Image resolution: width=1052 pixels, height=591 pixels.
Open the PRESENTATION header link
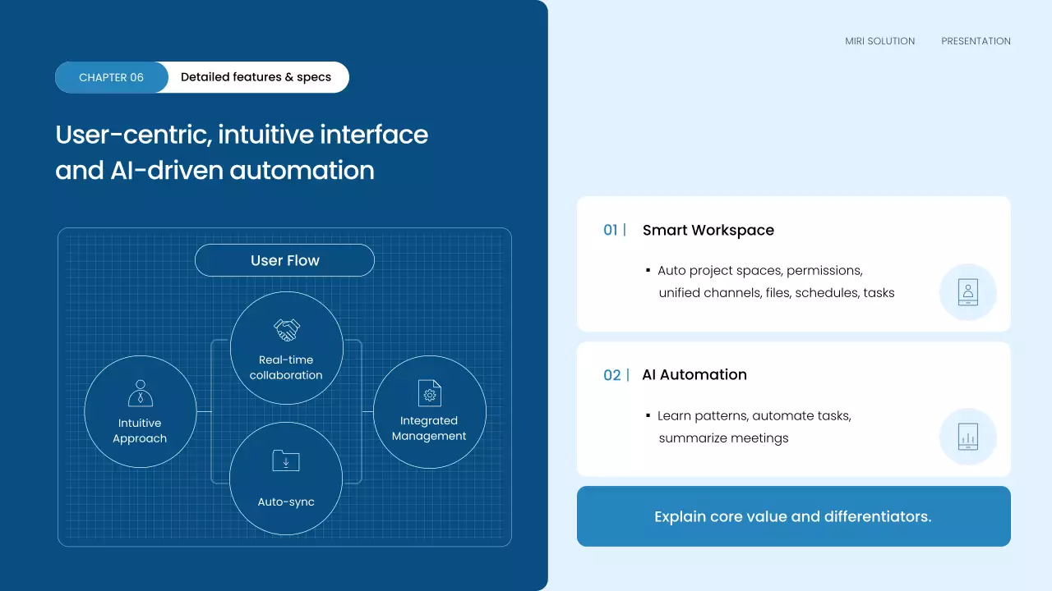point(976,41)
